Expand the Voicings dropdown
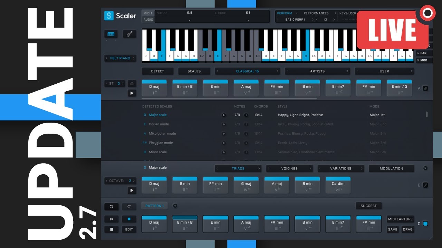This screenshot has width=442, height=248. (x=289, y=168)
